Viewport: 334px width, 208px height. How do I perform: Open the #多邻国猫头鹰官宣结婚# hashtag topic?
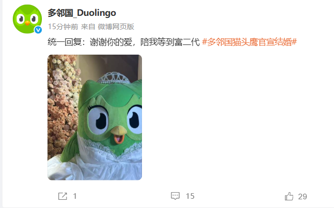pyautogui.click(x=249, y=42)
